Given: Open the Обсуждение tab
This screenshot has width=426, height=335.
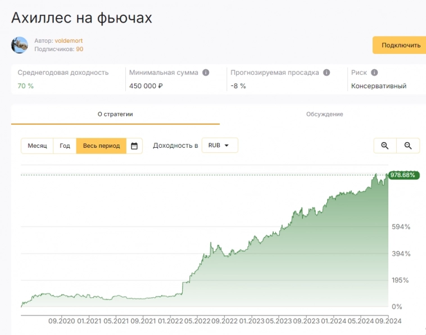Looking at the screenshot, I should [x=324, y=114].
